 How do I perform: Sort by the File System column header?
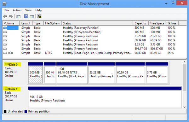click(52, 23)
